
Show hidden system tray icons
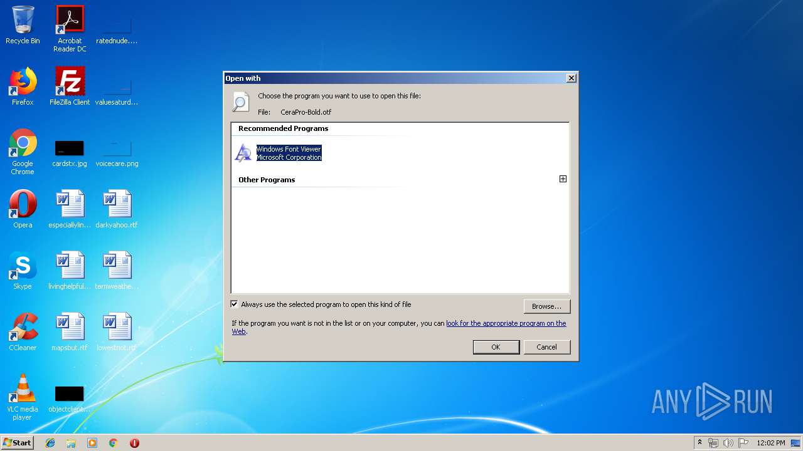tap(699, 443)
